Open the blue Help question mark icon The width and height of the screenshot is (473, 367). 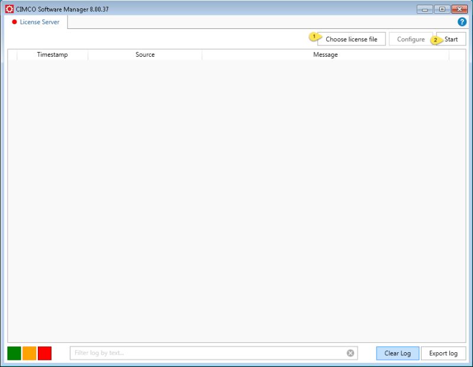click(463, 22)
